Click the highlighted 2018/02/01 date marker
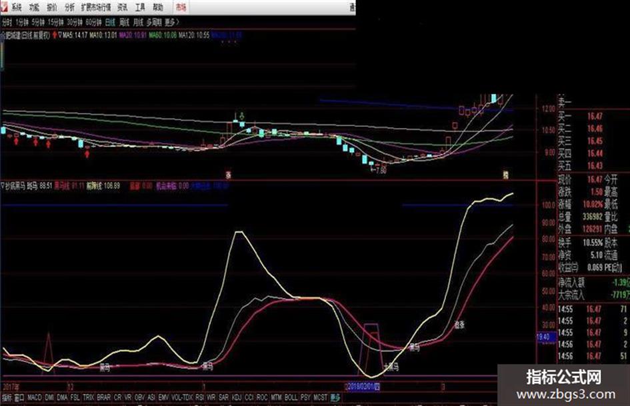 tap(363, 387)
